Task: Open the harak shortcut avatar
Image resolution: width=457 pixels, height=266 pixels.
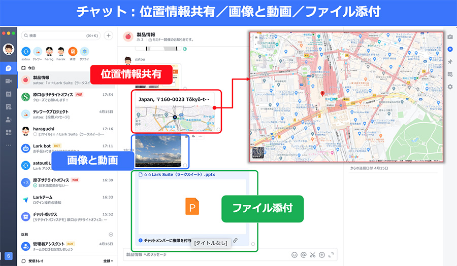Action: (x=60, y=52)
